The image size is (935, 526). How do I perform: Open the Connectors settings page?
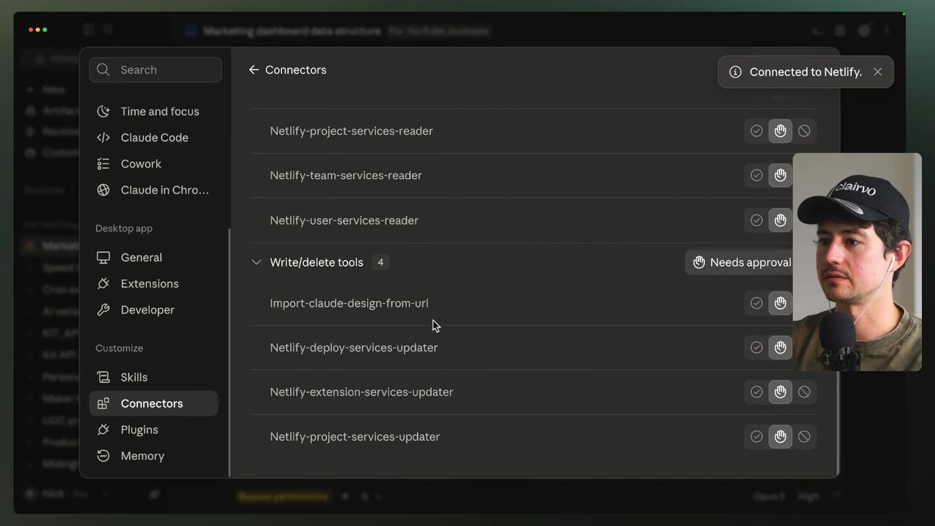point(153,403)
